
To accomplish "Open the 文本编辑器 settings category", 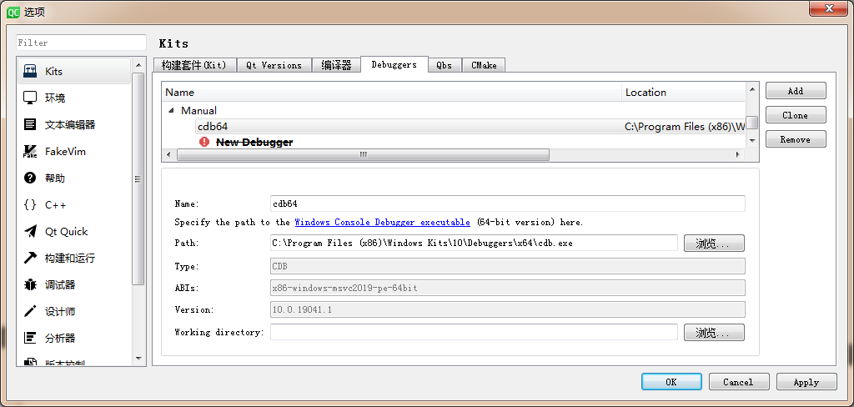I will (70, 125).
